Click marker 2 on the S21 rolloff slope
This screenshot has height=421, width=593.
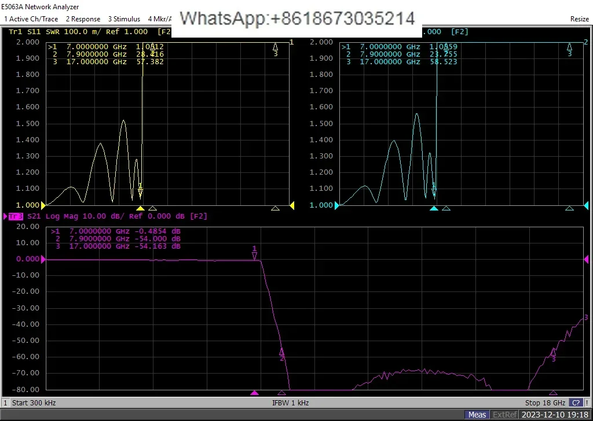(282, 352)
